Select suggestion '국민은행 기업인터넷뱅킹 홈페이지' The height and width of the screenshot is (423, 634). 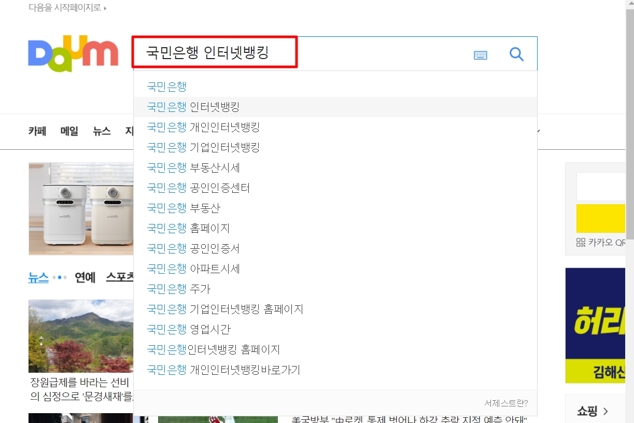coord(335,309)
